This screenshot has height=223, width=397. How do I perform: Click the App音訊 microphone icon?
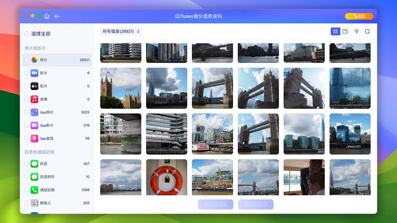pyautogui.click(x=35, y=138)
